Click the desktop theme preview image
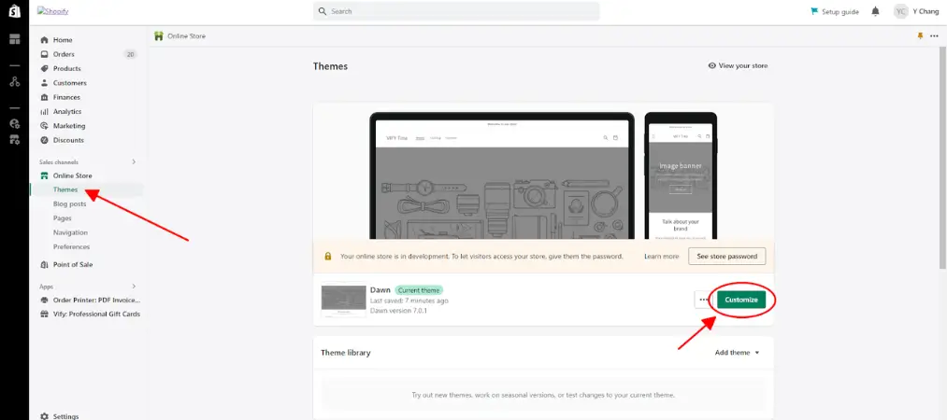This screenshot has height=420, width=947. 502,176
